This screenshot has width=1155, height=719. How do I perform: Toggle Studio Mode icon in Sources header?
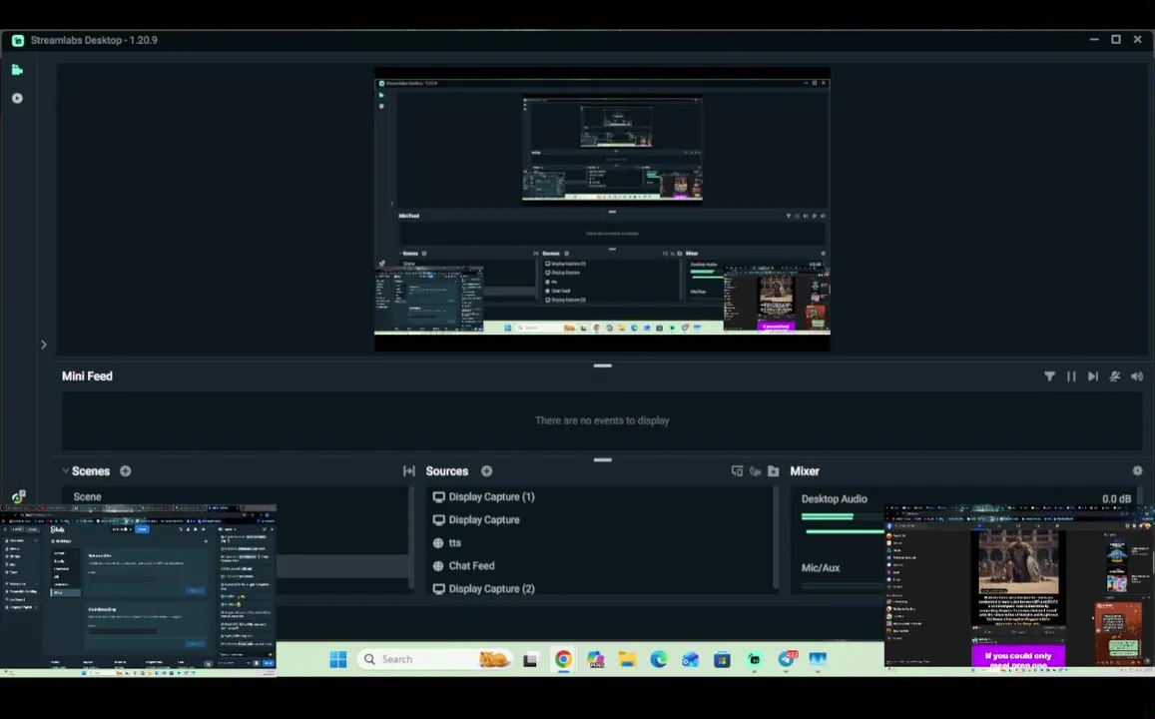(x=737, y=470)
